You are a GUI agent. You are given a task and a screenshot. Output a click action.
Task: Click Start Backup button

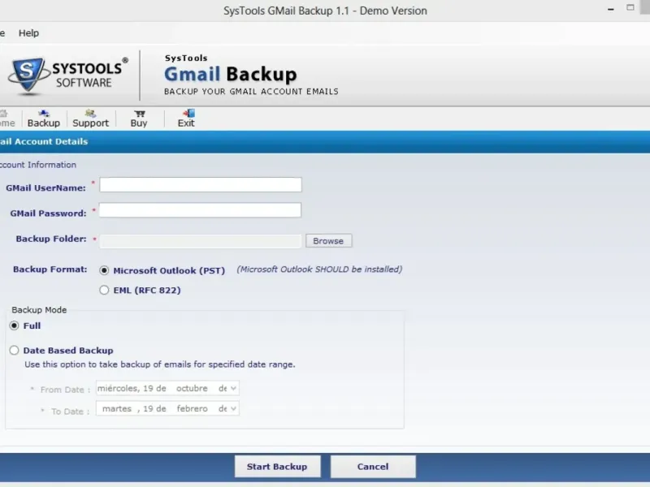(x=277, y=467)
